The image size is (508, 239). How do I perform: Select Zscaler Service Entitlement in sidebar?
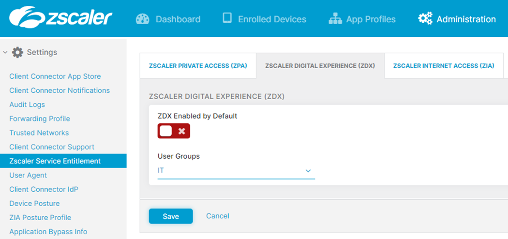[x=55, y=161]
